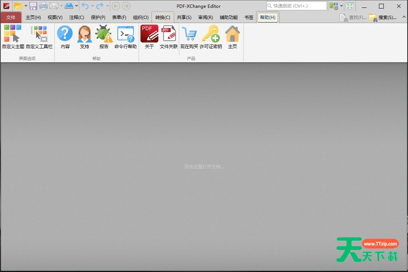Switch to the 转换(C) tab
The width and height of the screenshot is (408, 272).
pyautogui.click(x=162, y=18)
